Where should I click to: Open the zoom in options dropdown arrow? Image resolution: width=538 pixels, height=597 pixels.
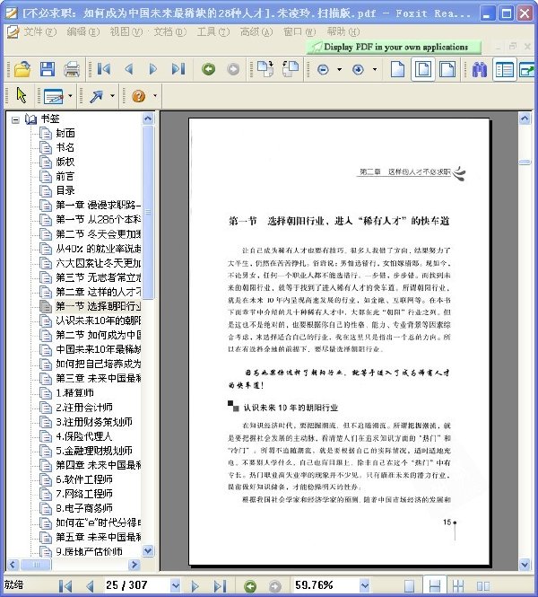coord(375,70)
